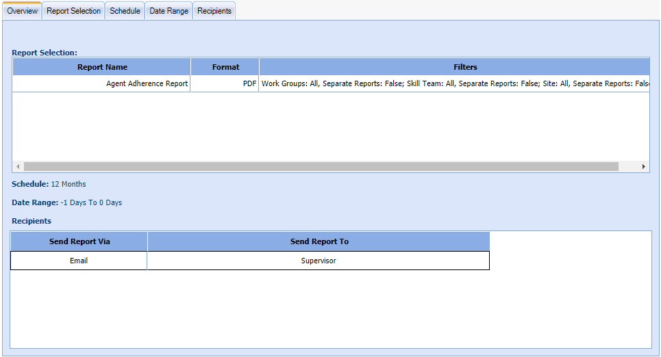This screenshot has height=357, width=661.
Task: Click the -1 Days To 0 Days text
Action: click(91, 202)
